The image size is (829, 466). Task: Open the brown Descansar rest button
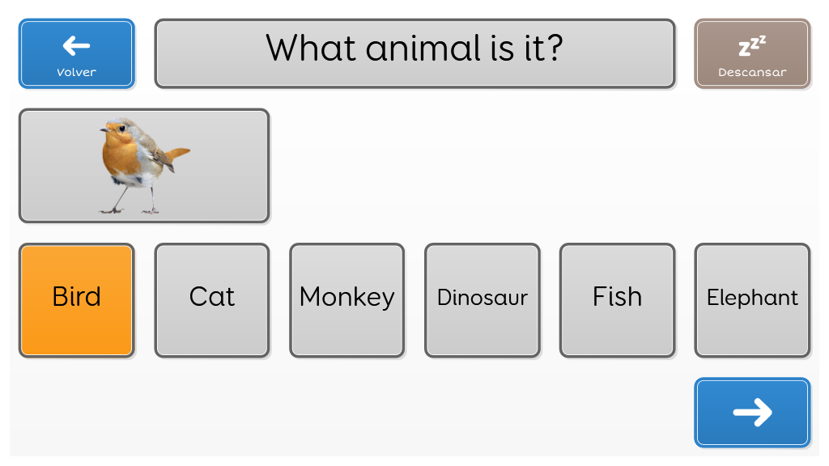tap(752, 53)
